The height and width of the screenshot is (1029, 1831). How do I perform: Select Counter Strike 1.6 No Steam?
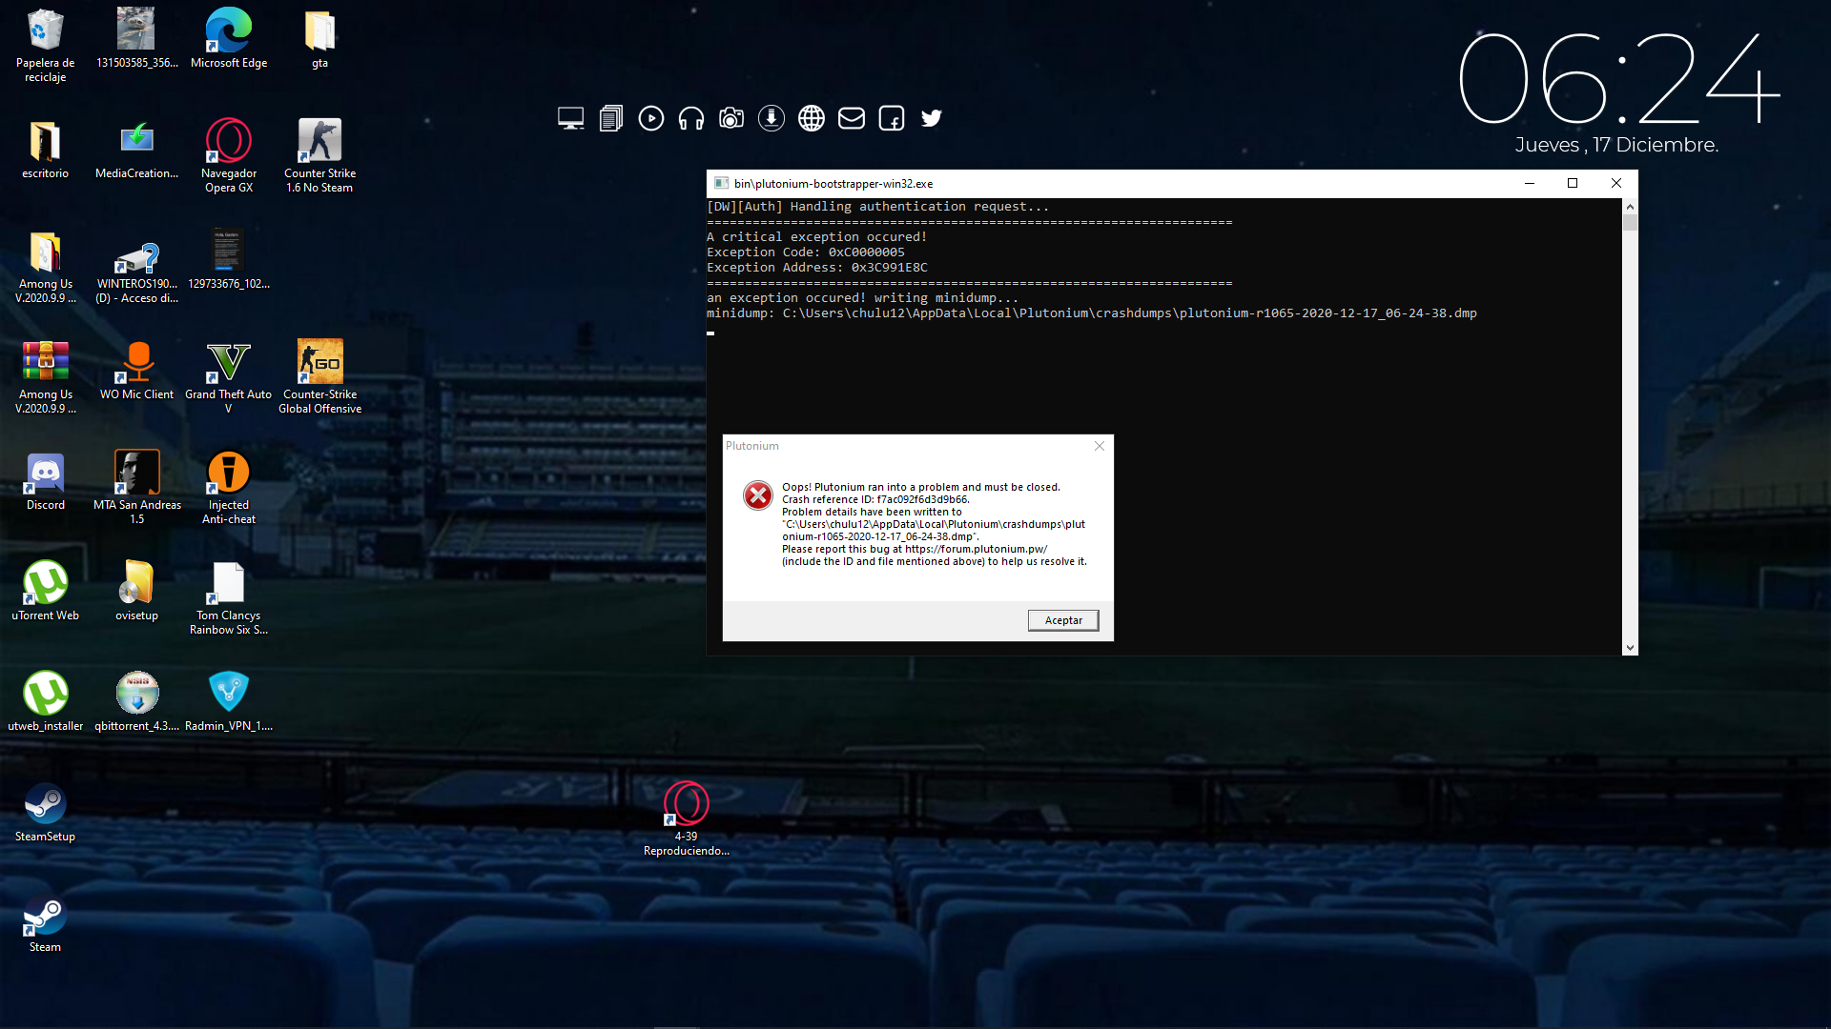click(319, 155)
